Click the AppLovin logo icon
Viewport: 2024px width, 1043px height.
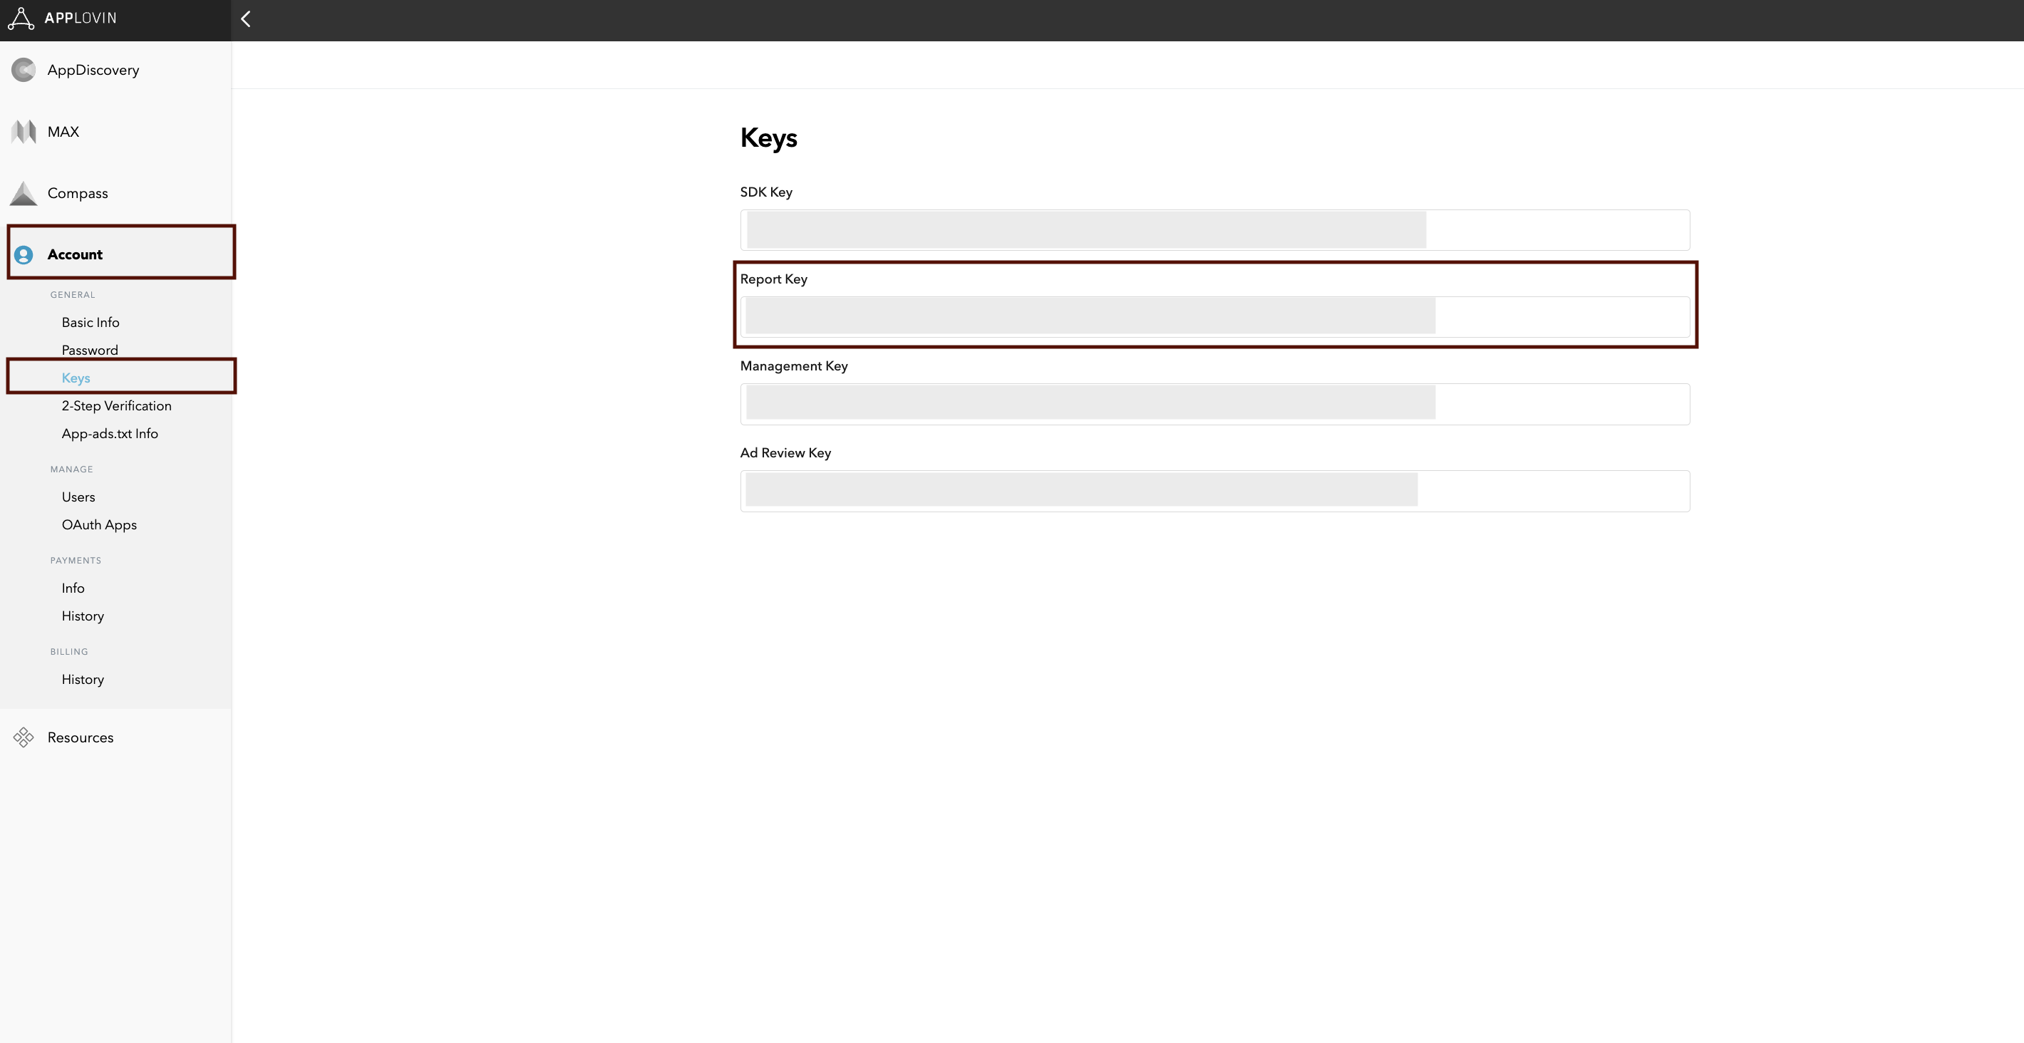21,18
